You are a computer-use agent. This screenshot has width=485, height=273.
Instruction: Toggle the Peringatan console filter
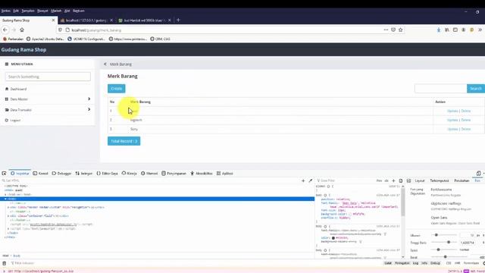[402, 263]
